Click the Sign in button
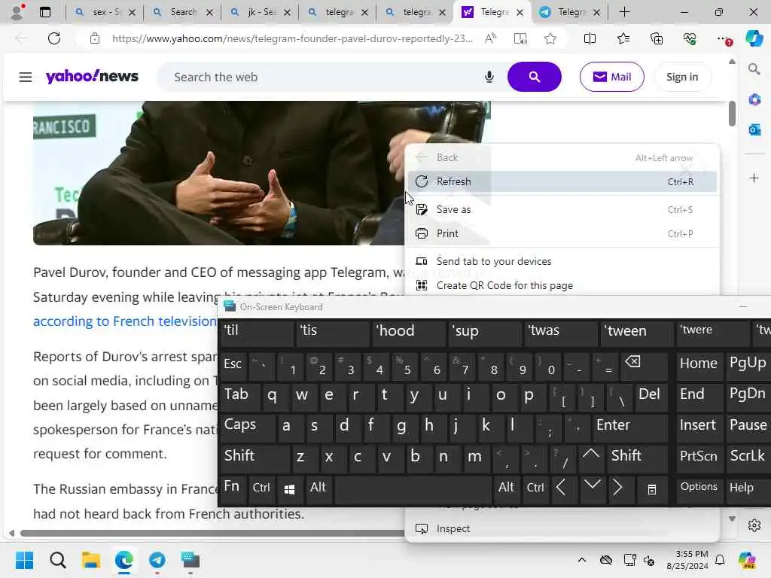This screenshot has width=771, height=578. [682, 77]
